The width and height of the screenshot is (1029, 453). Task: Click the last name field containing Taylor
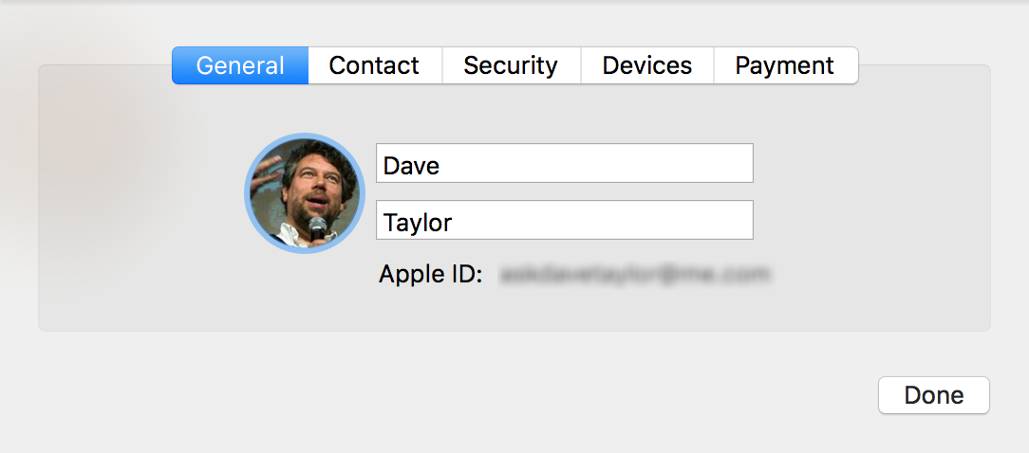pyautogui.click(x=565, y=220)
